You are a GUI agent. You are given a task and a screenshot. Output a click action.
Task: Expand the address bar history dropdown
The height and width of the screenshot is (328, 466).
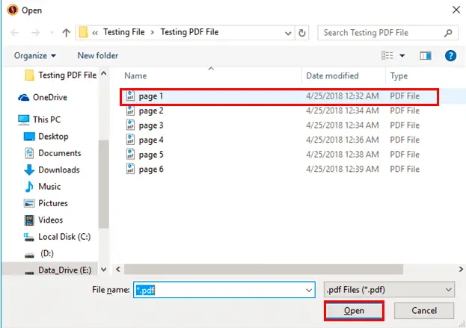(288, 33)
